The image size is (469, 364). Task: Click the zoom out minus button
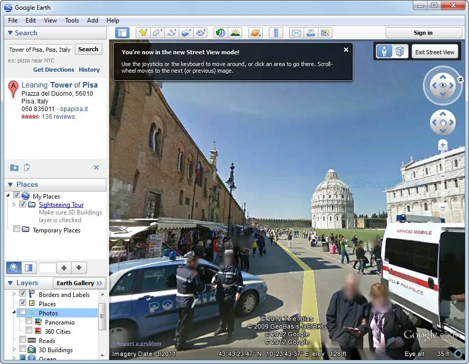coord(443,207)
